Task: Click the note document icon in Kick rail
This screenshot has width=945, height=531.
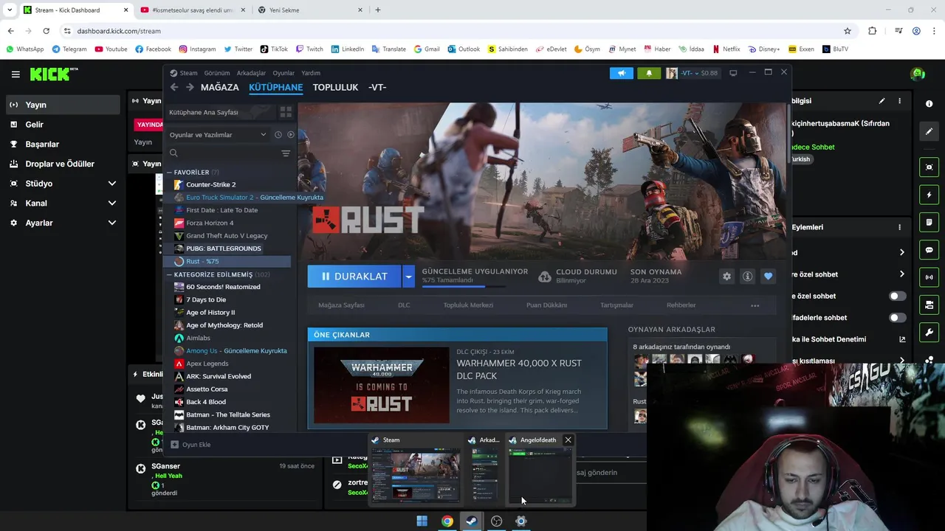Action: click(x=929, y=222)
